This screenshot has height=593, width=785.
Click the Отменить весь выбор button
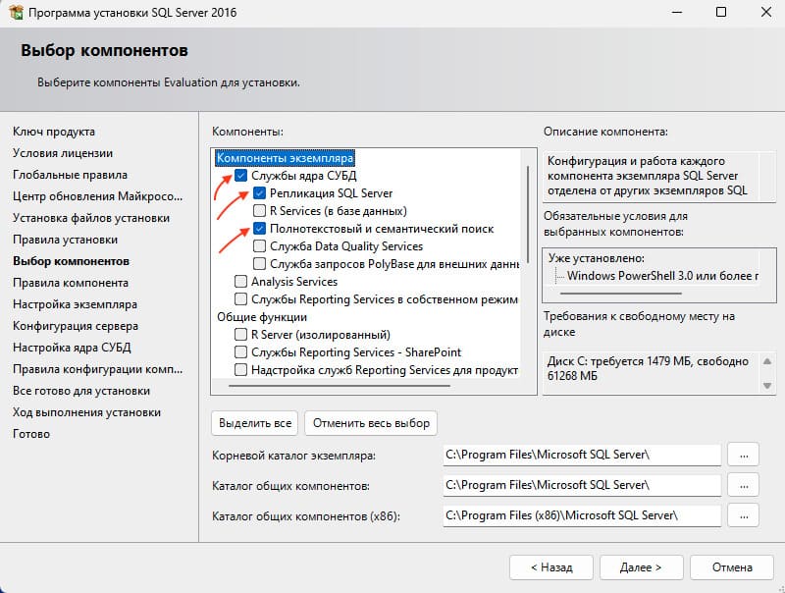[371, 423]
